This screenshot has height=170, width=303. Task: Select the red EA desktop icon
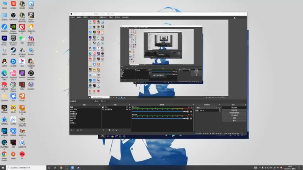pos(22,155)
